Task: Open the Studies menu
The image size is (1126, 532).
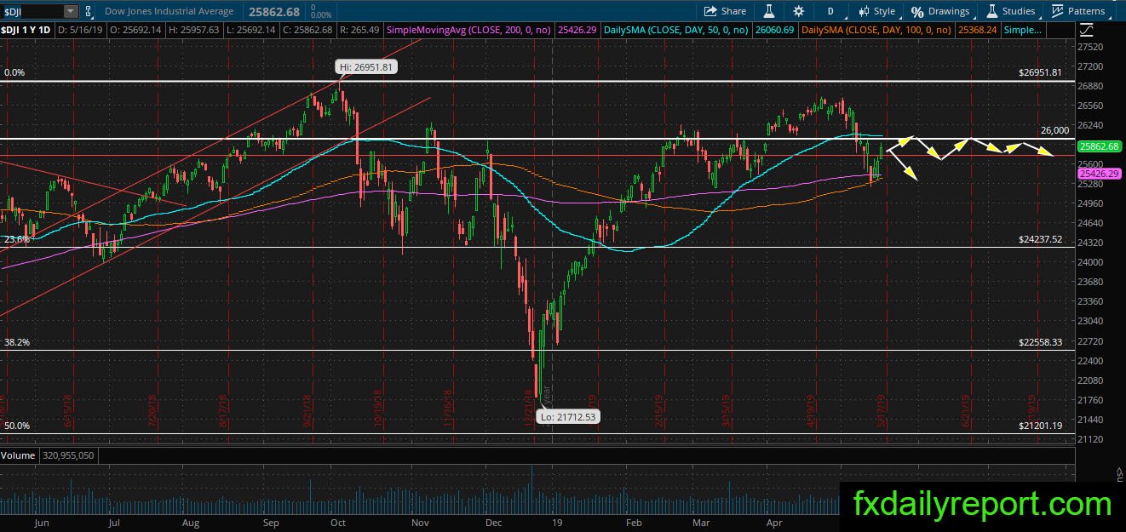Action: [1010, 11]
